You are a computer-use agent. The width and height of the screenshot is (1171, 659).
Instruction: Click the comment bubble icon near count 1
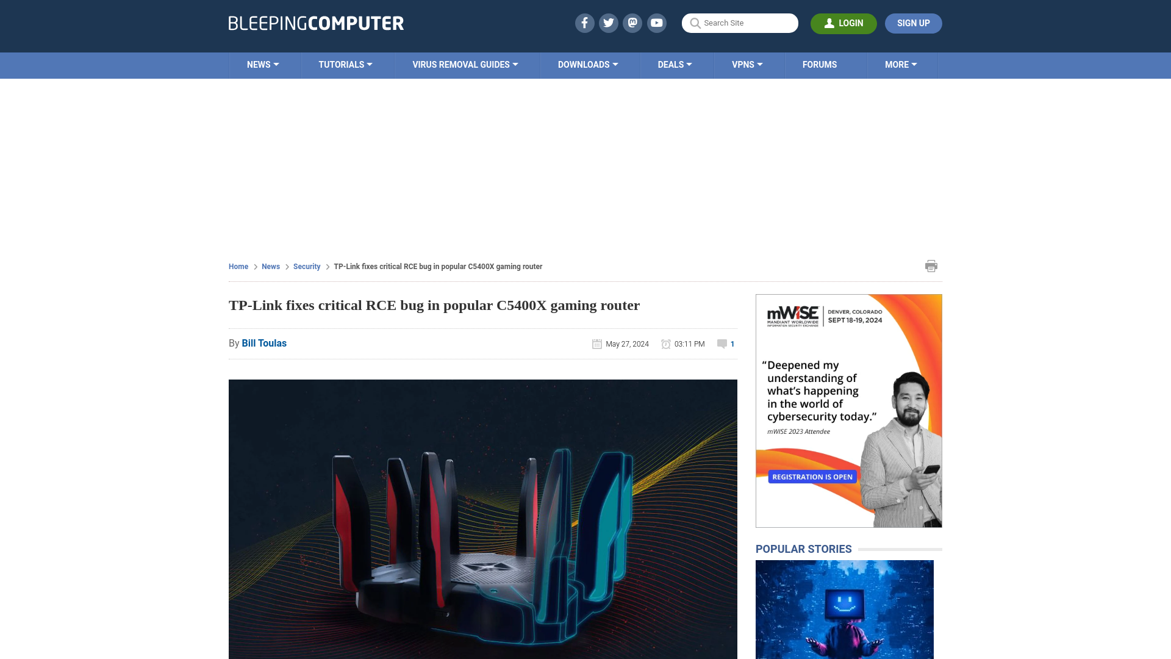(722, 344)
